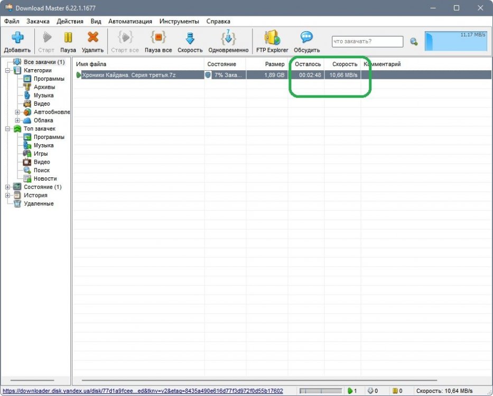Viewport: 493px width, 396px height.
Task: Expand the Состояние (1) tree node
Action: tap(7, 187)
